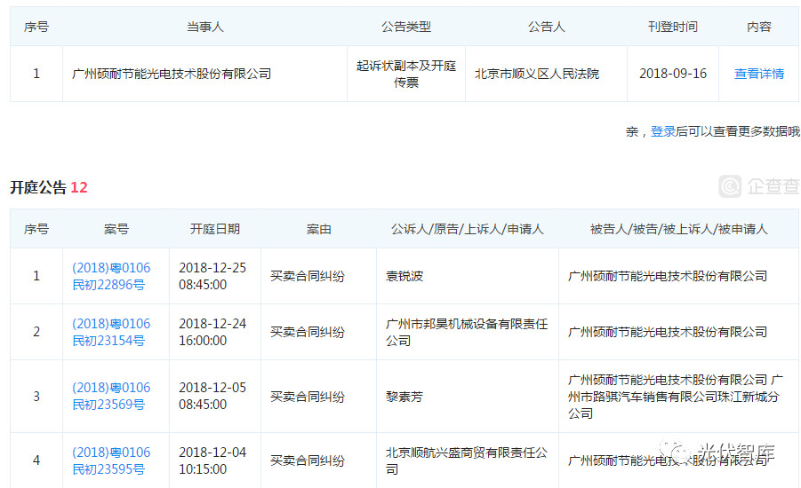Image resolution: width=801 pixels, height=488 pixels.
Task: Select the 公告人 column header
Action: point(546,27)
